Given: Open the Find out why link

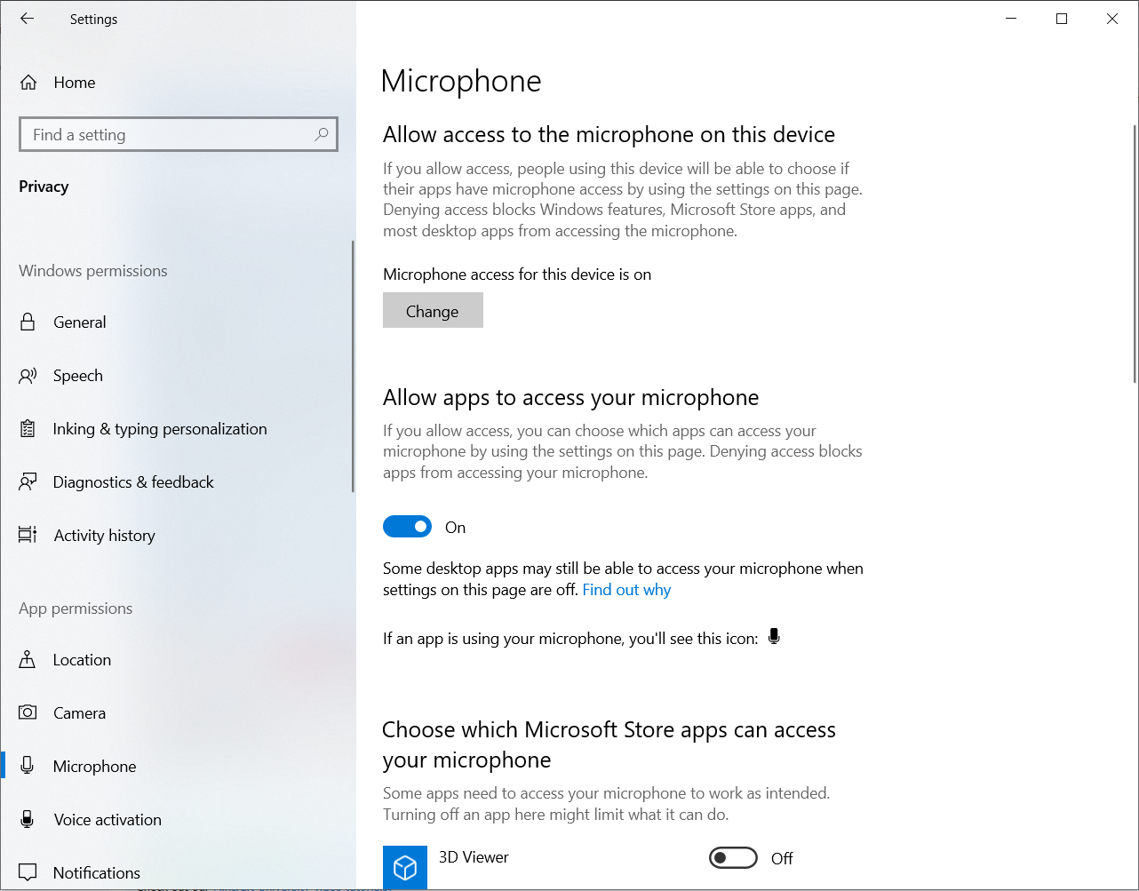Looking at the screenshot, I should pyautogui.click(x=626, y=590).
